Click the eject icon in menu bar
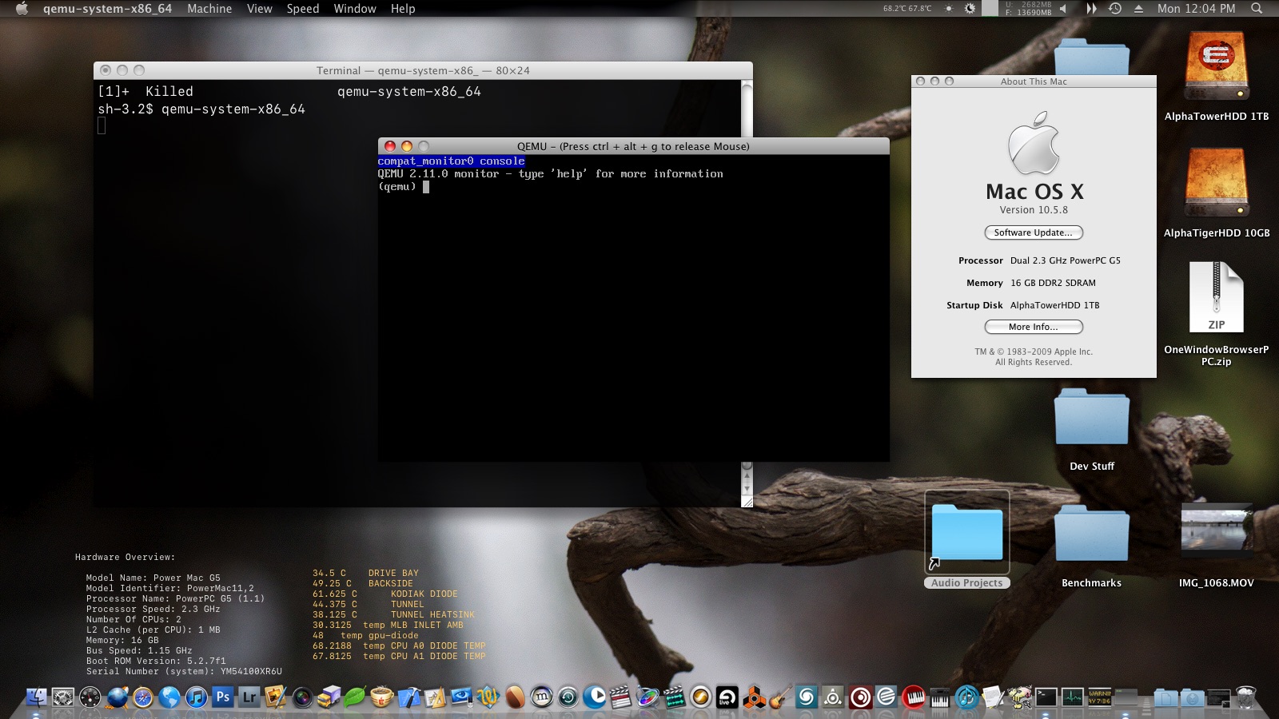 [x=1138, y=8]
